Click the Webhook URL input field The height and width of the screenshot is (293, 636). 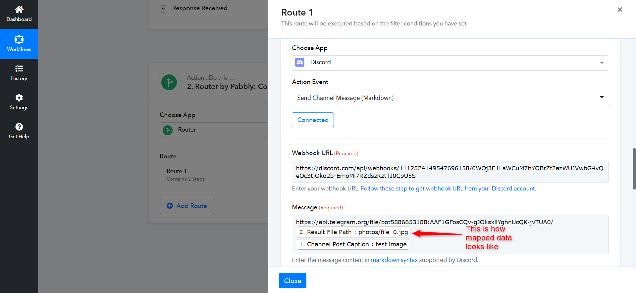tap(450, 172)
